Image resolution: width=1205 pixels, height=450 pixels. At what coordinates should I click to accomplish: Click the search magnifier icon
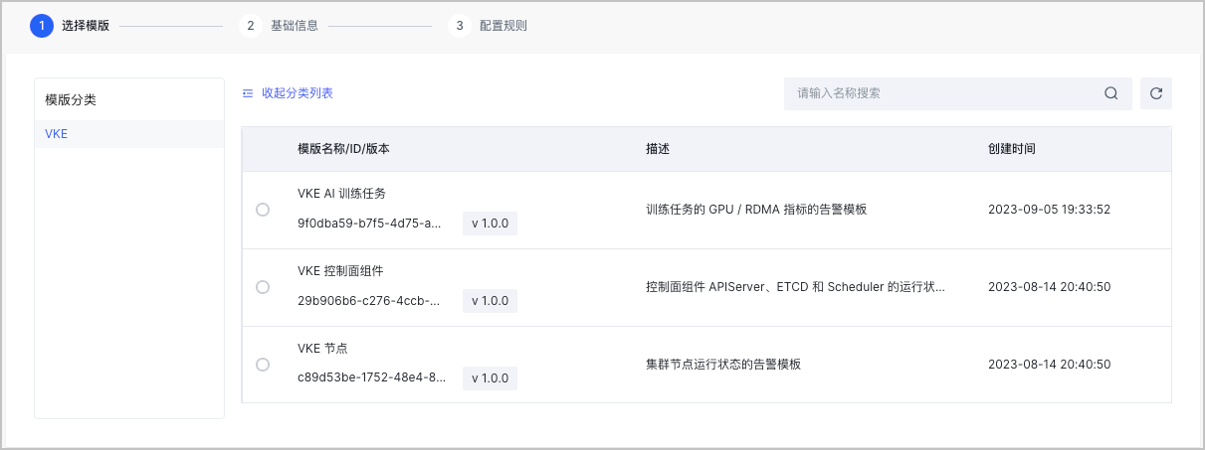[1110, 93]
